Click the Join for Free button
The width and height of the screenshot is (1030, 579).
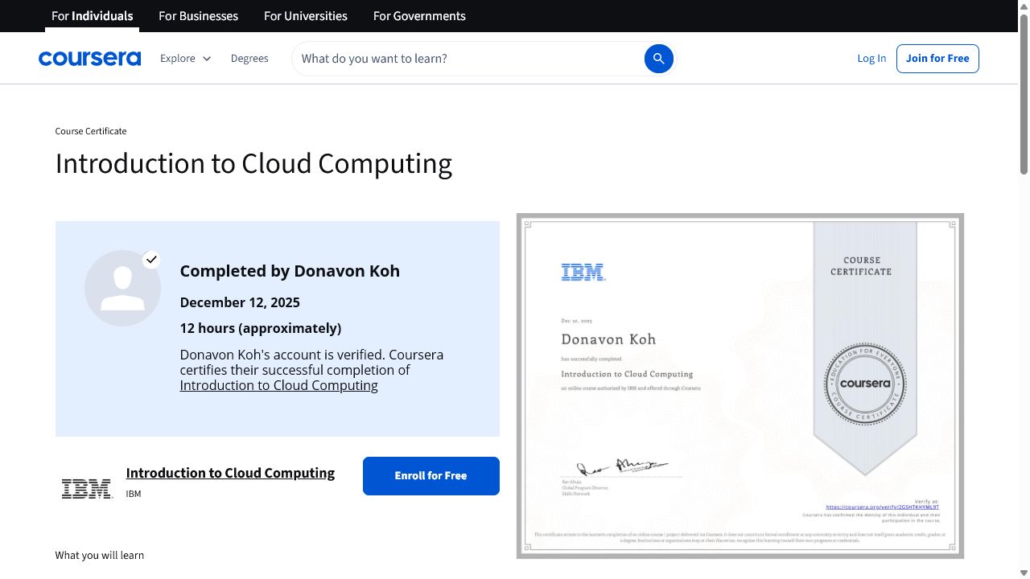click(937, 59)
